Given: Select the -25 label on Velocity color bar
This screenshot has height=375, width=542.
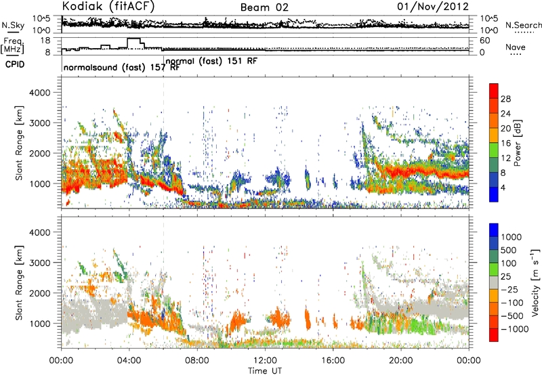Looking at the screenshot, I should pos(511,290).
